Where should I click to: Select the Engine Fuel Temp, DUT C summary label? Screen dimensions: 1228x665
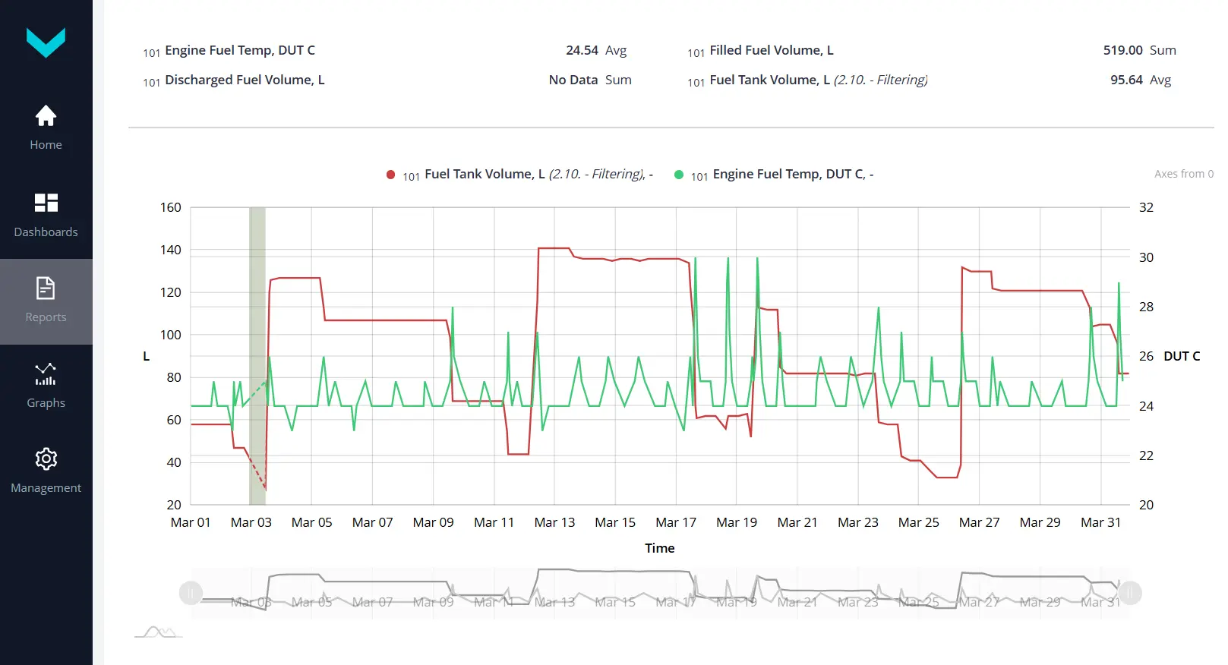(240, 50)
